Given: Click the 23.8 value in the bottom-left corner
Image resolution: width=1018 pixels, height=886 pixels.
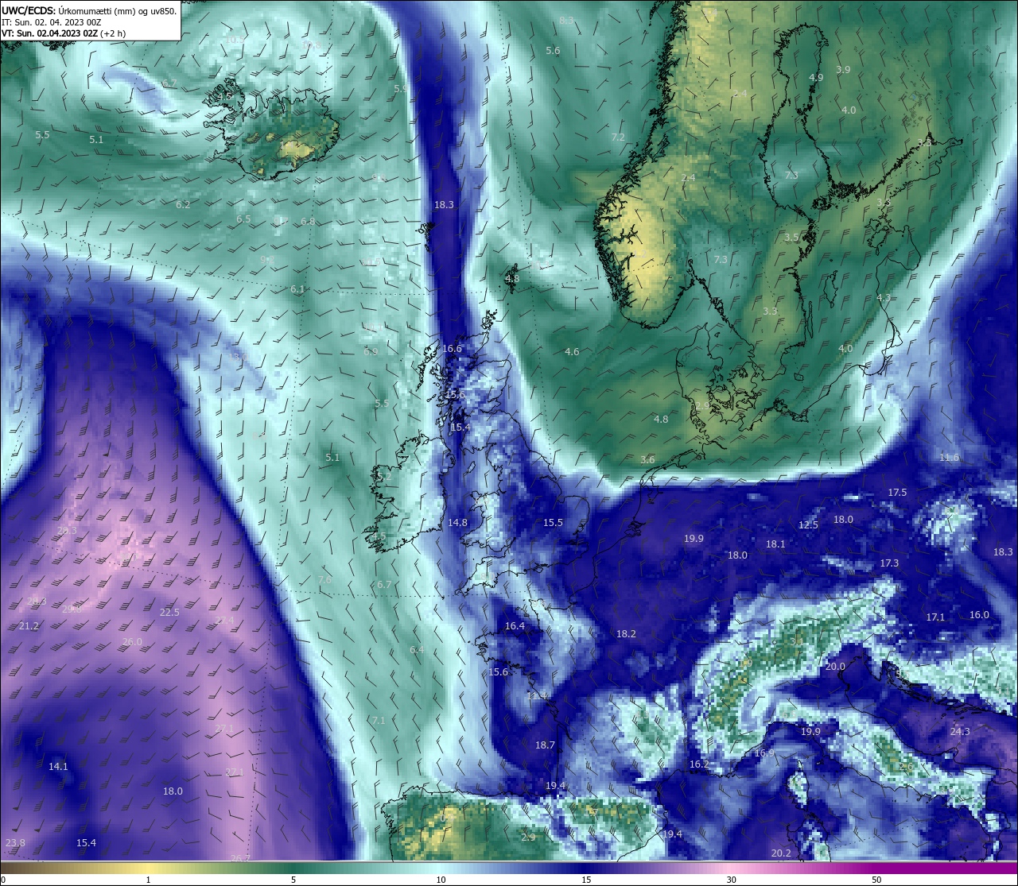Looking at the screenshot, I should (15, 843).
